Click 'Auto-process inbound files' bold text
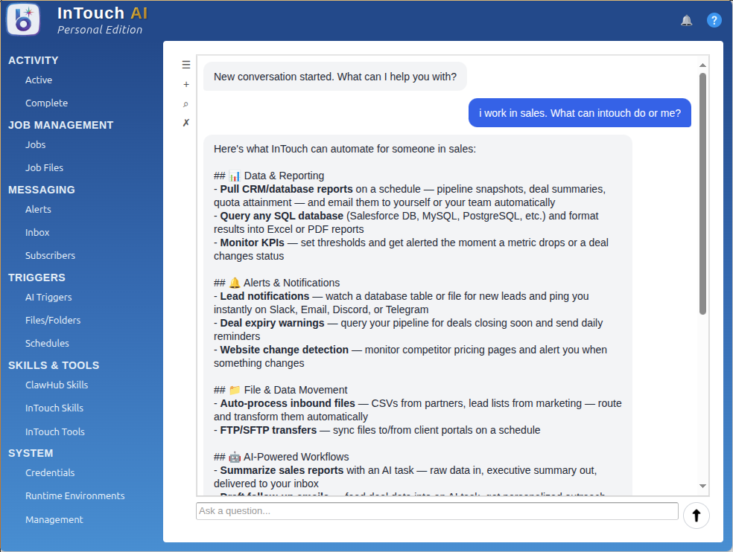The width and height of the screenshot is (733, 552). click(x=288, y=403)
